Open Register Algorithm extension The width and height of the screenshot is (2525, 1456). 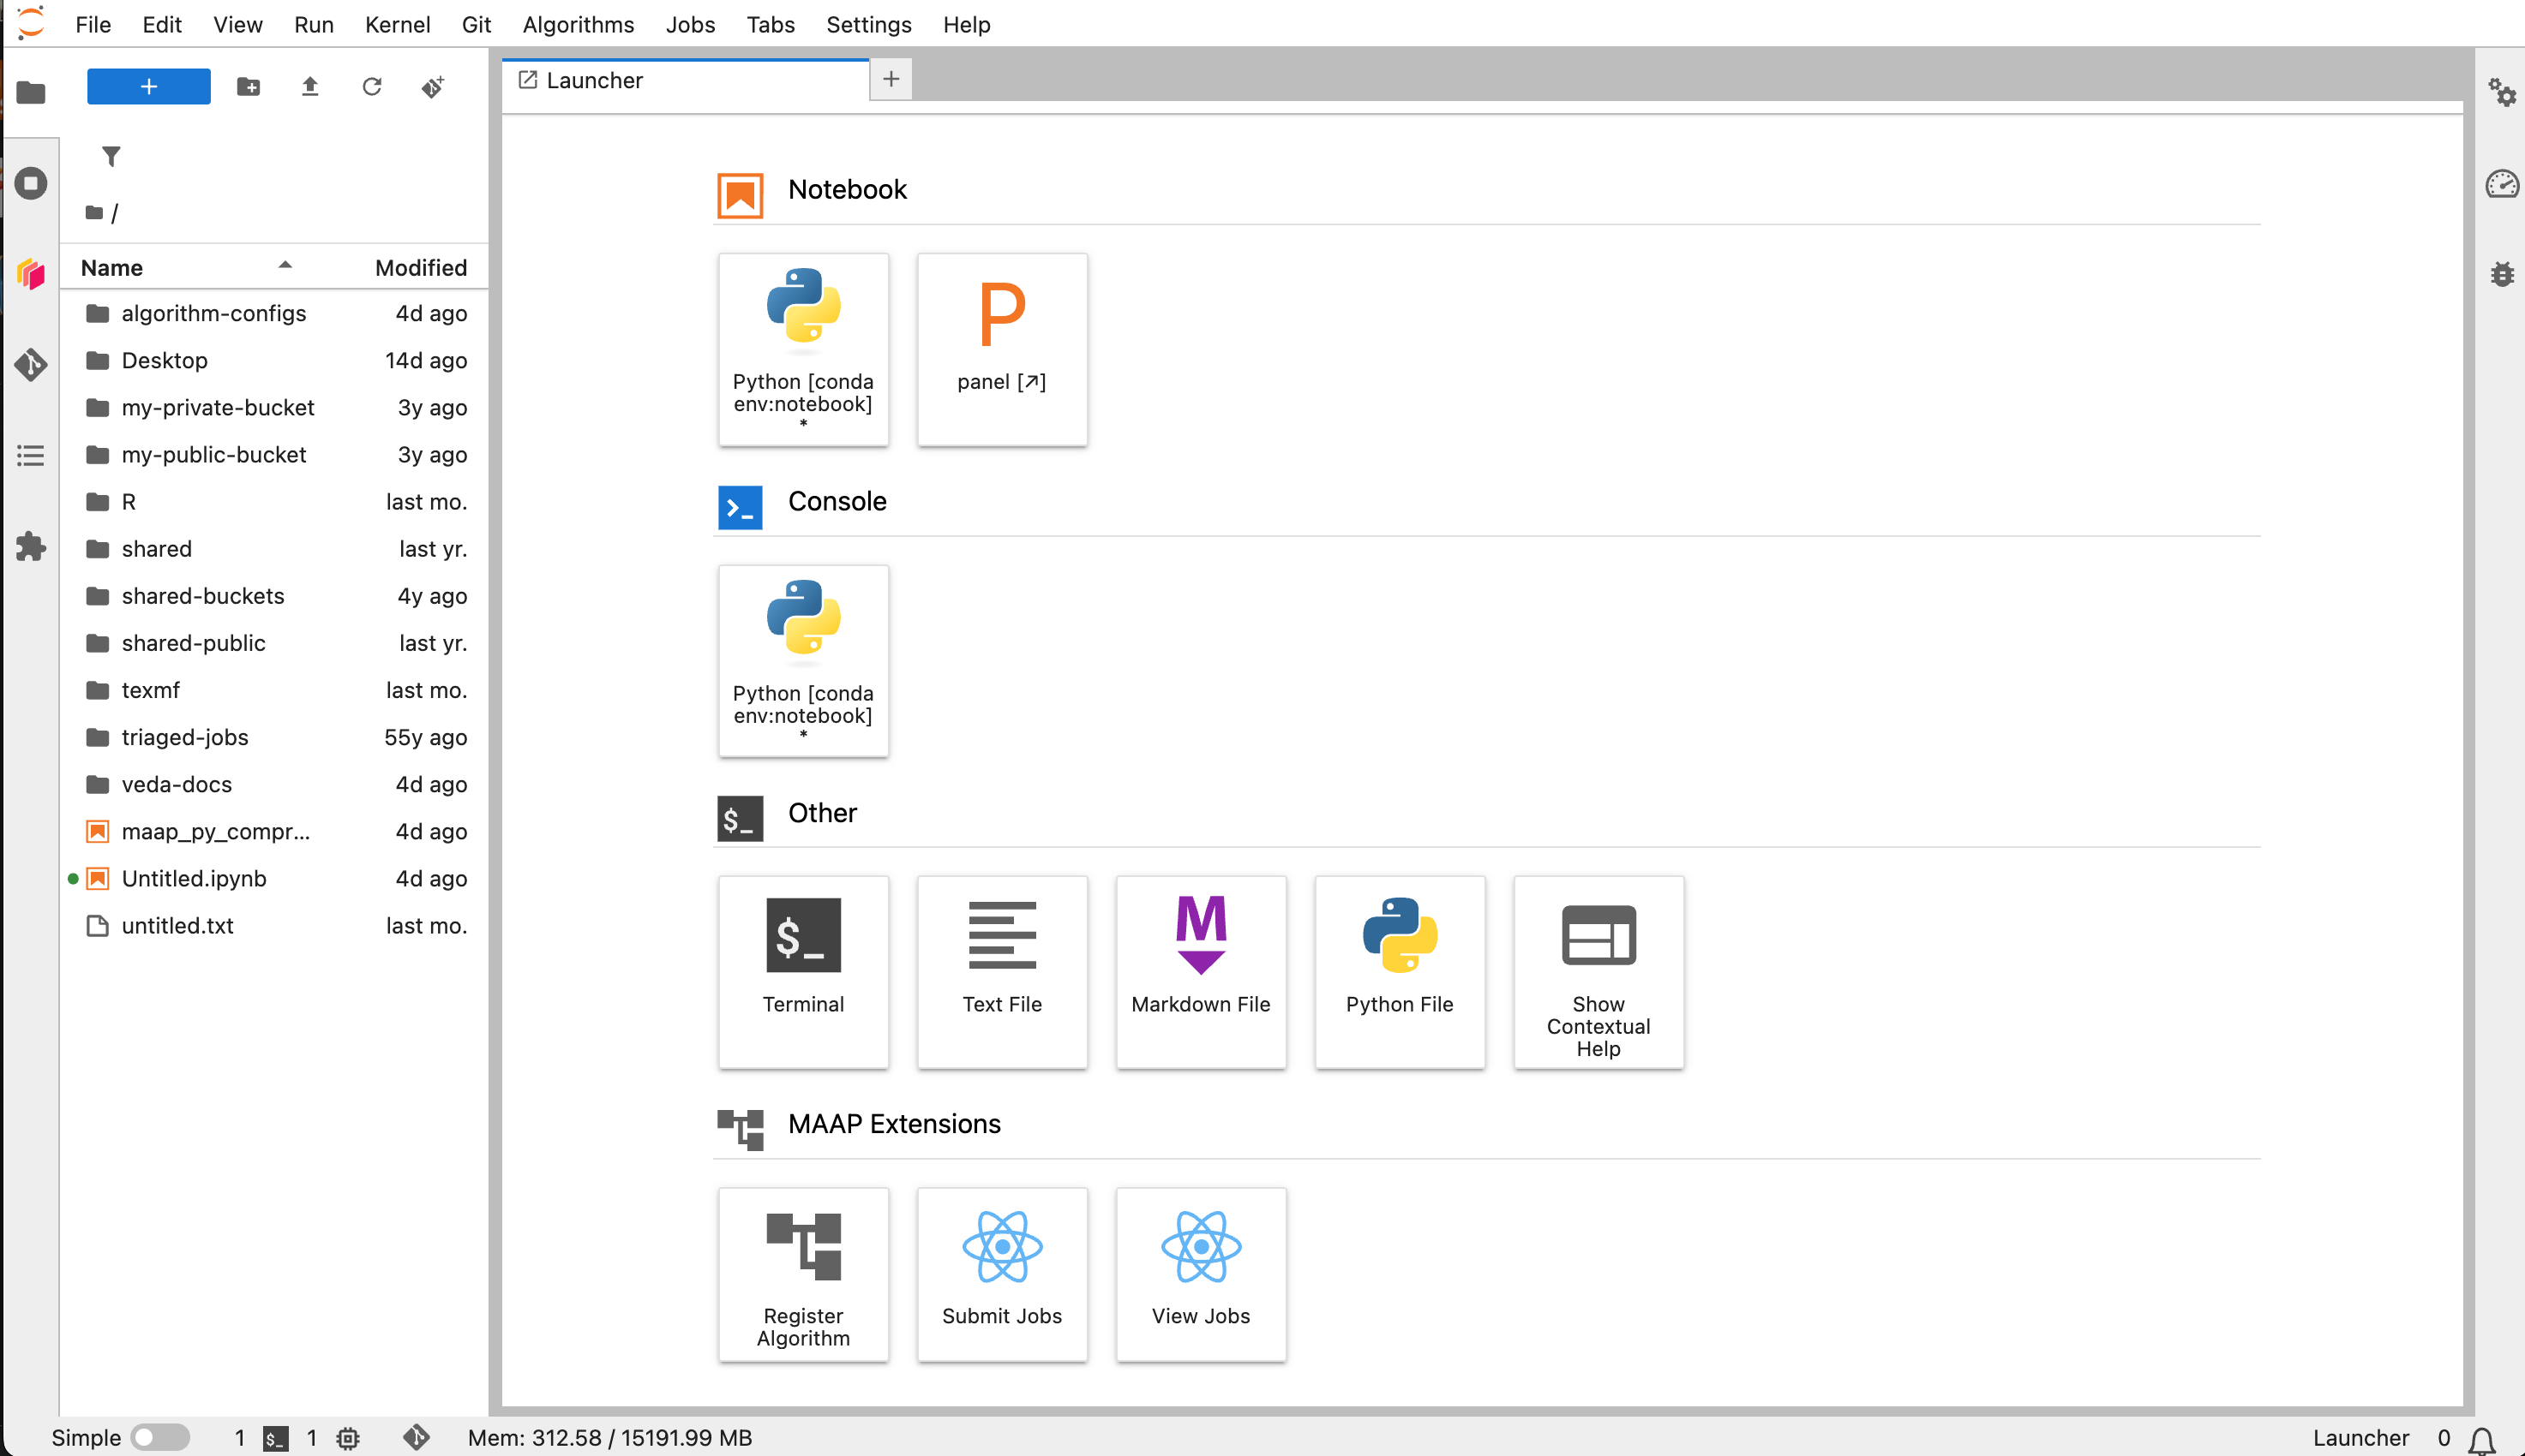[803, 1274]
